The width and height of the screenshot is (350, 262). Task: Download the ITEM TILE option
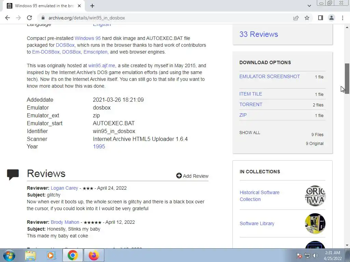[x=251, y=94]
